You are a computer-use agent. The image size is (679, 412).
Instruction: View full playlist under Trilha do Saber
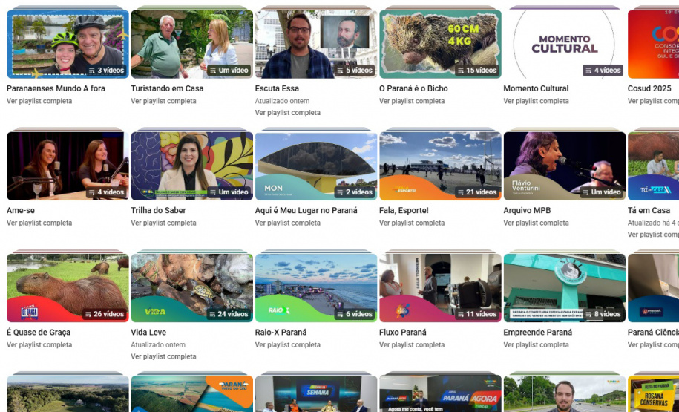click(x=164, y=223)
